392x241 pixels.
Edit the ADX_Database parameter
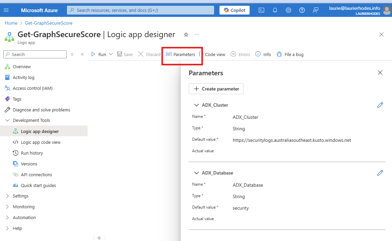(380, 173)
